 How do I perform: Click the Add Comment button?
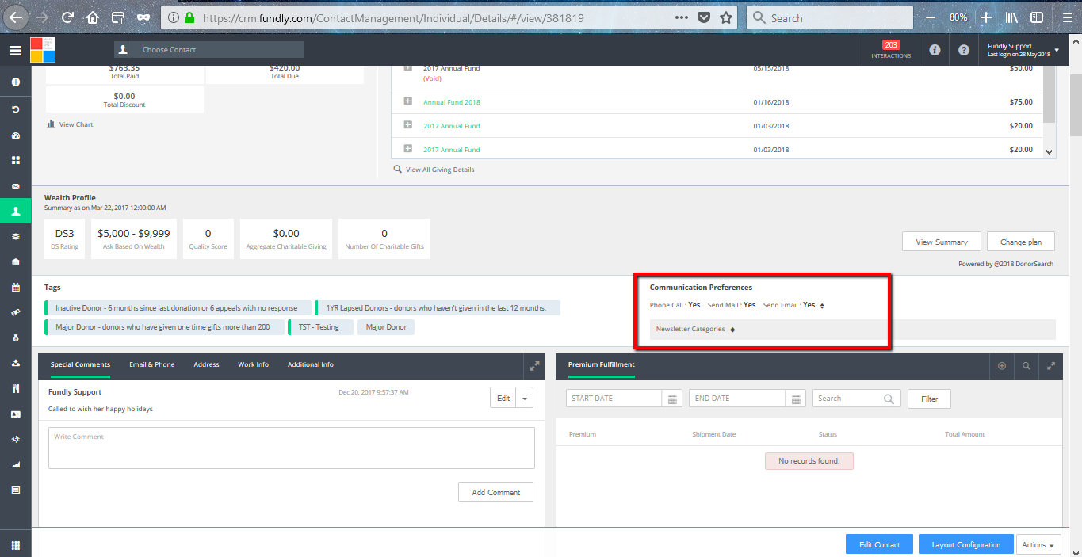coord(496,492)
